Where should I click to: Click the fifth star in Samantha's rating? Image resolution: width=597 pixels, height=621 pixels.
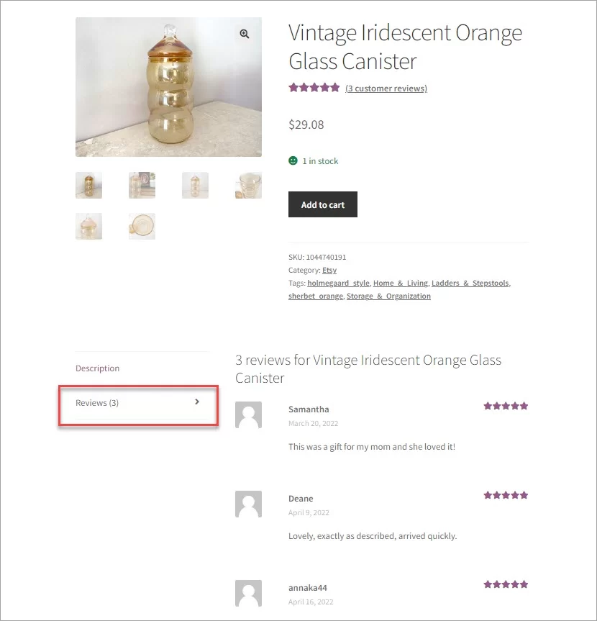[523, 405]
